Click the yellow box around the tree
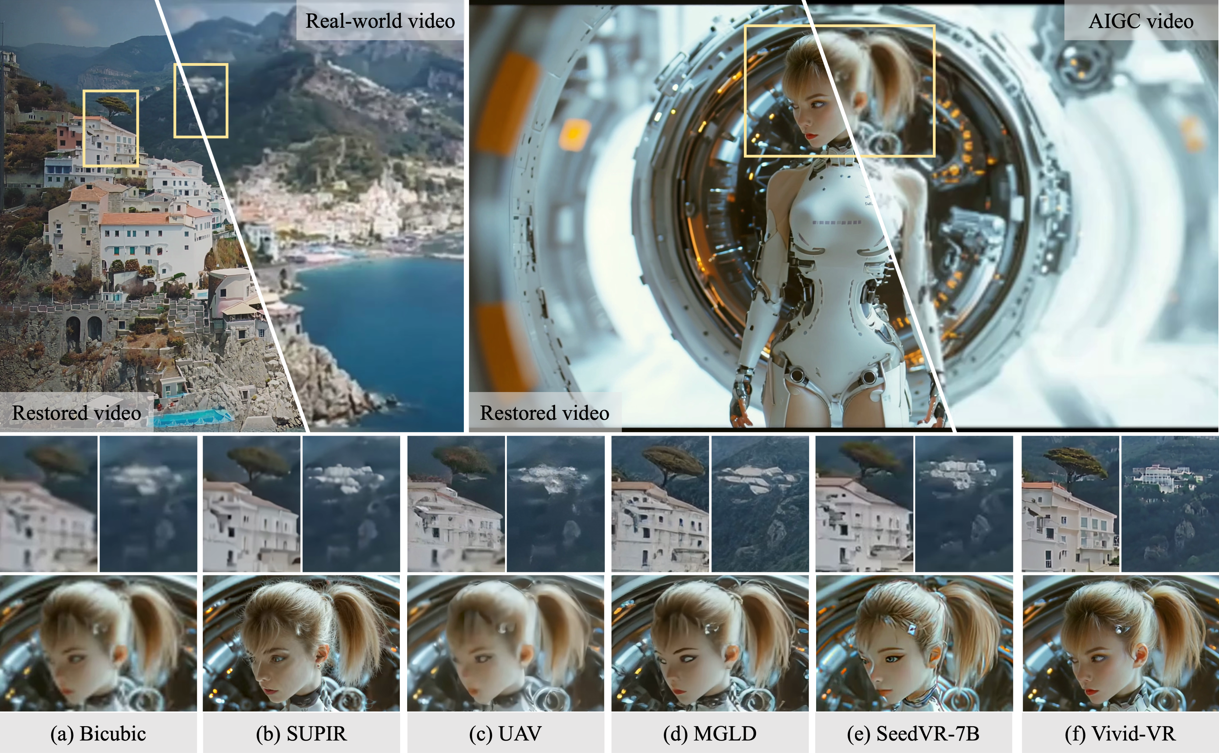The image size is (1219, 753). click(111, 128)
